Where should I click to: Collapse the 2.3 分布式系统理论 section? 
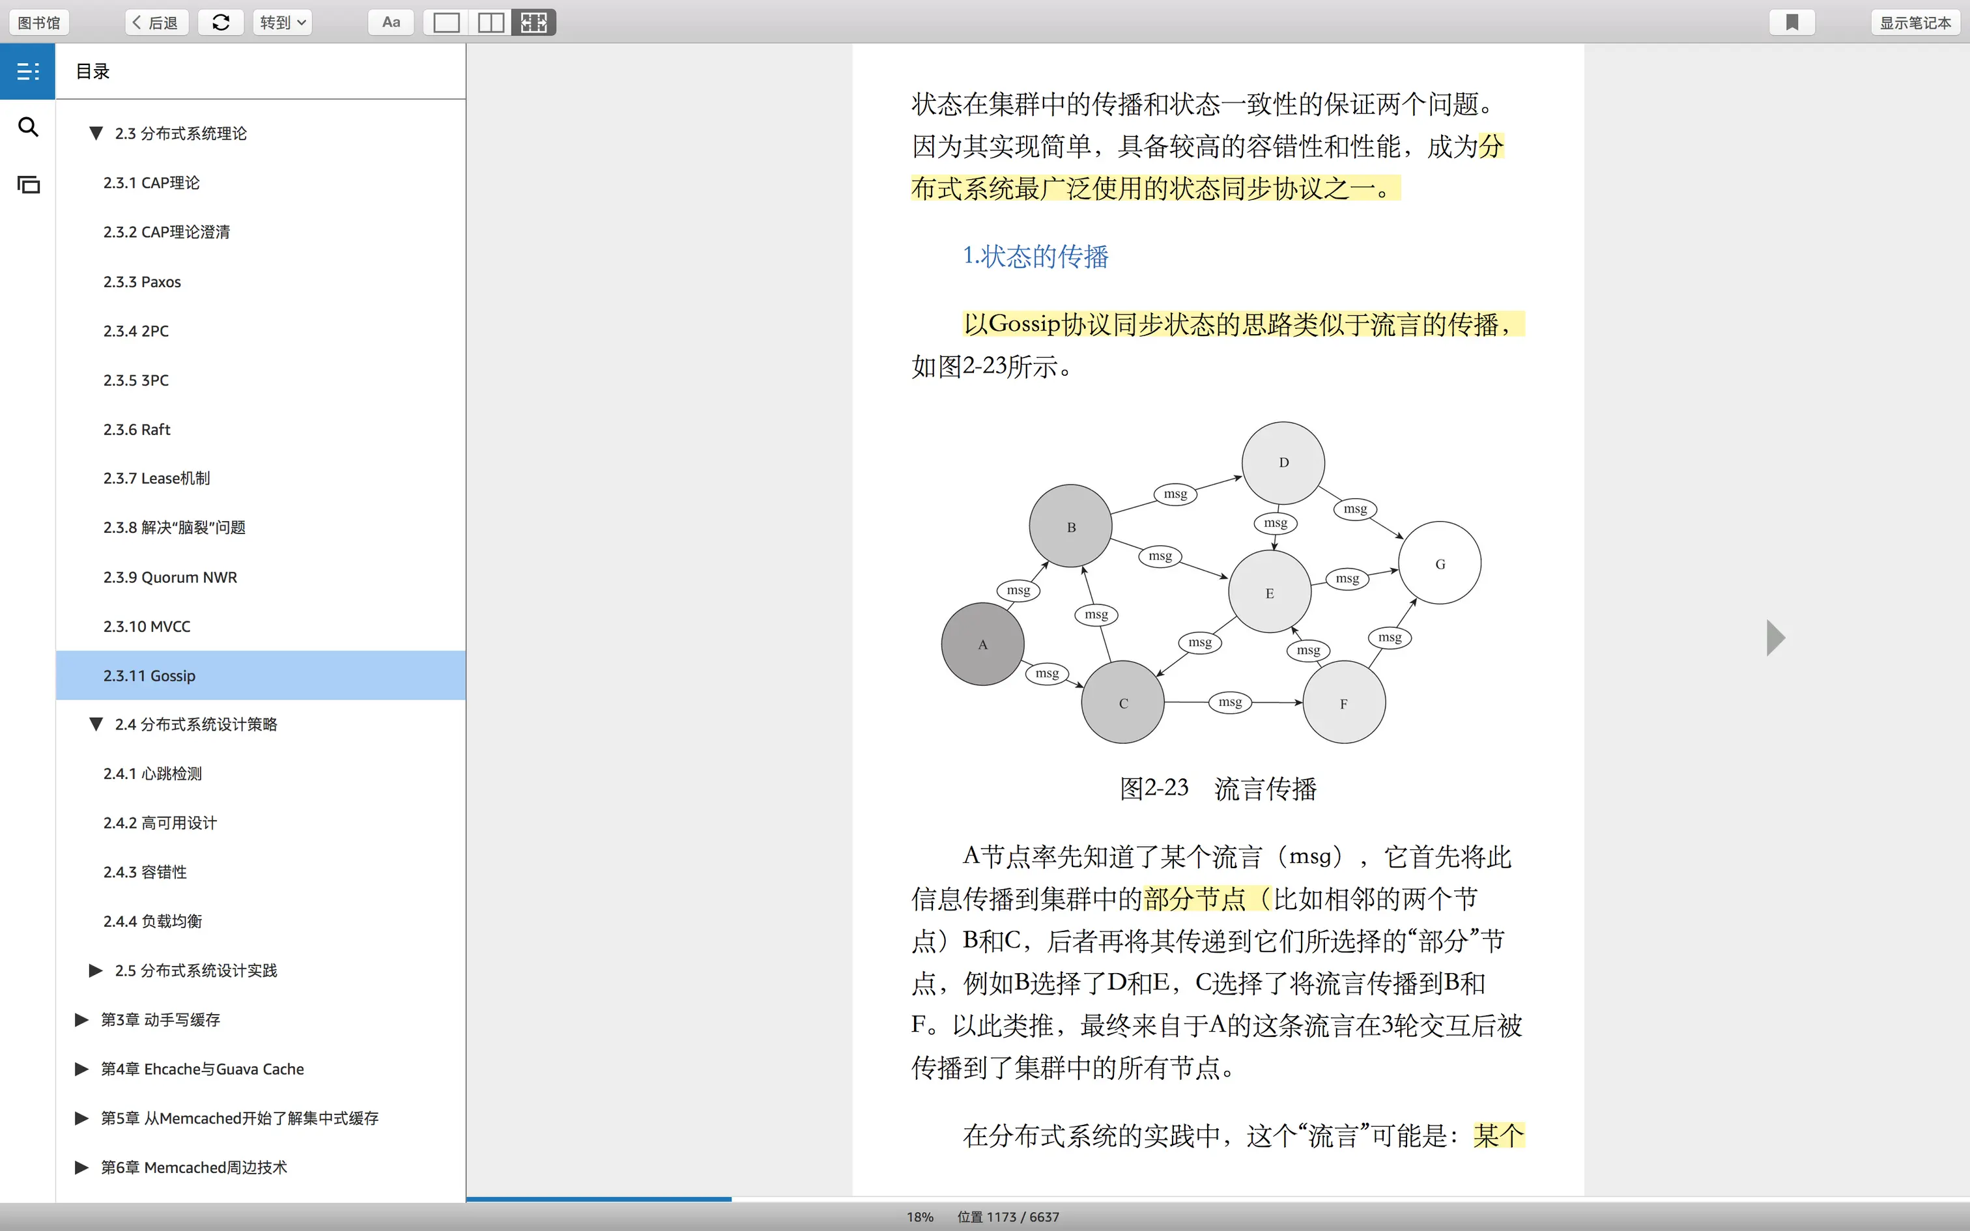coord(96,133)
